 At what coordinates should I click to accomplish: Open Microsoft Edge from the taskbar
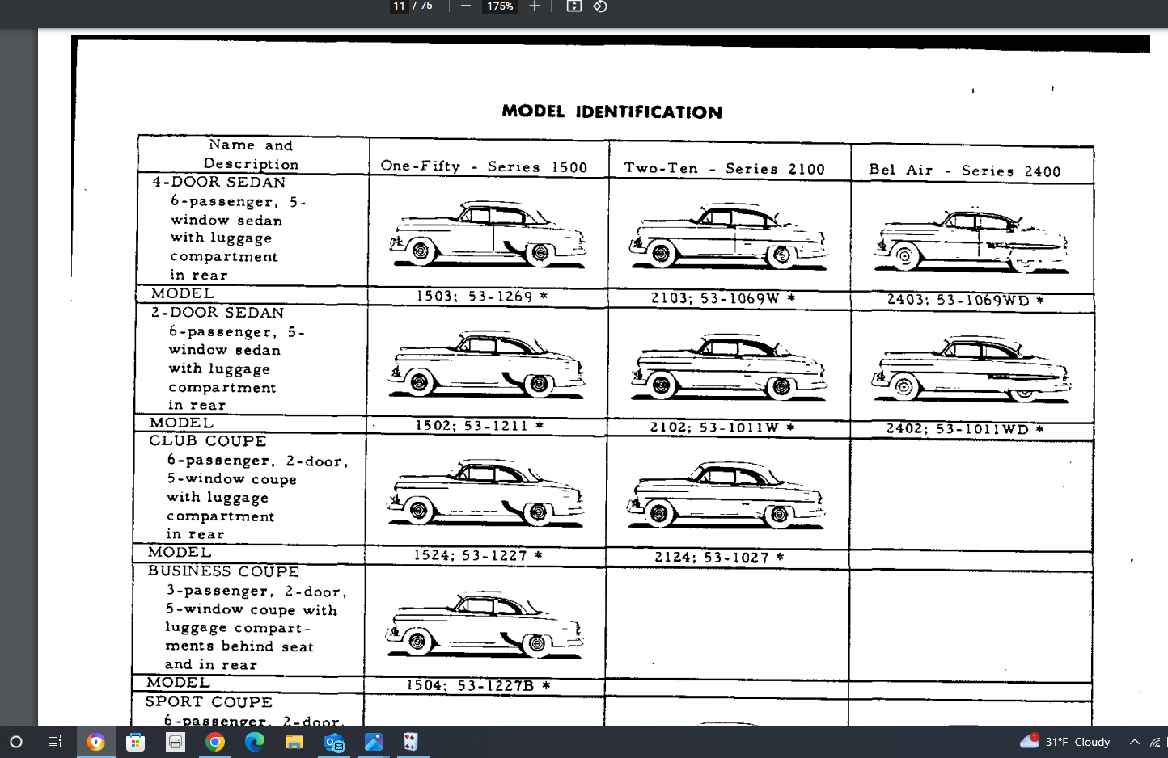coord(255,742)
